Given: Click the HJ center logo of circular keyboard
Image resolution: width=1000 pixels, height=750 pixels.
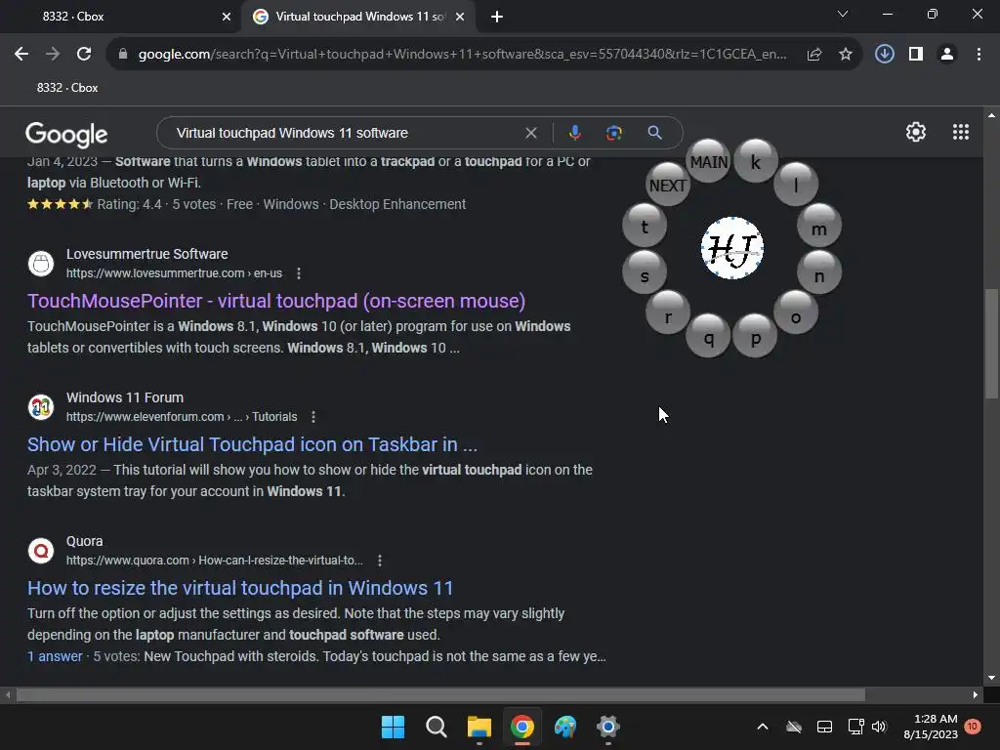Looking at the screenshot, I should [x=732, y=248].
